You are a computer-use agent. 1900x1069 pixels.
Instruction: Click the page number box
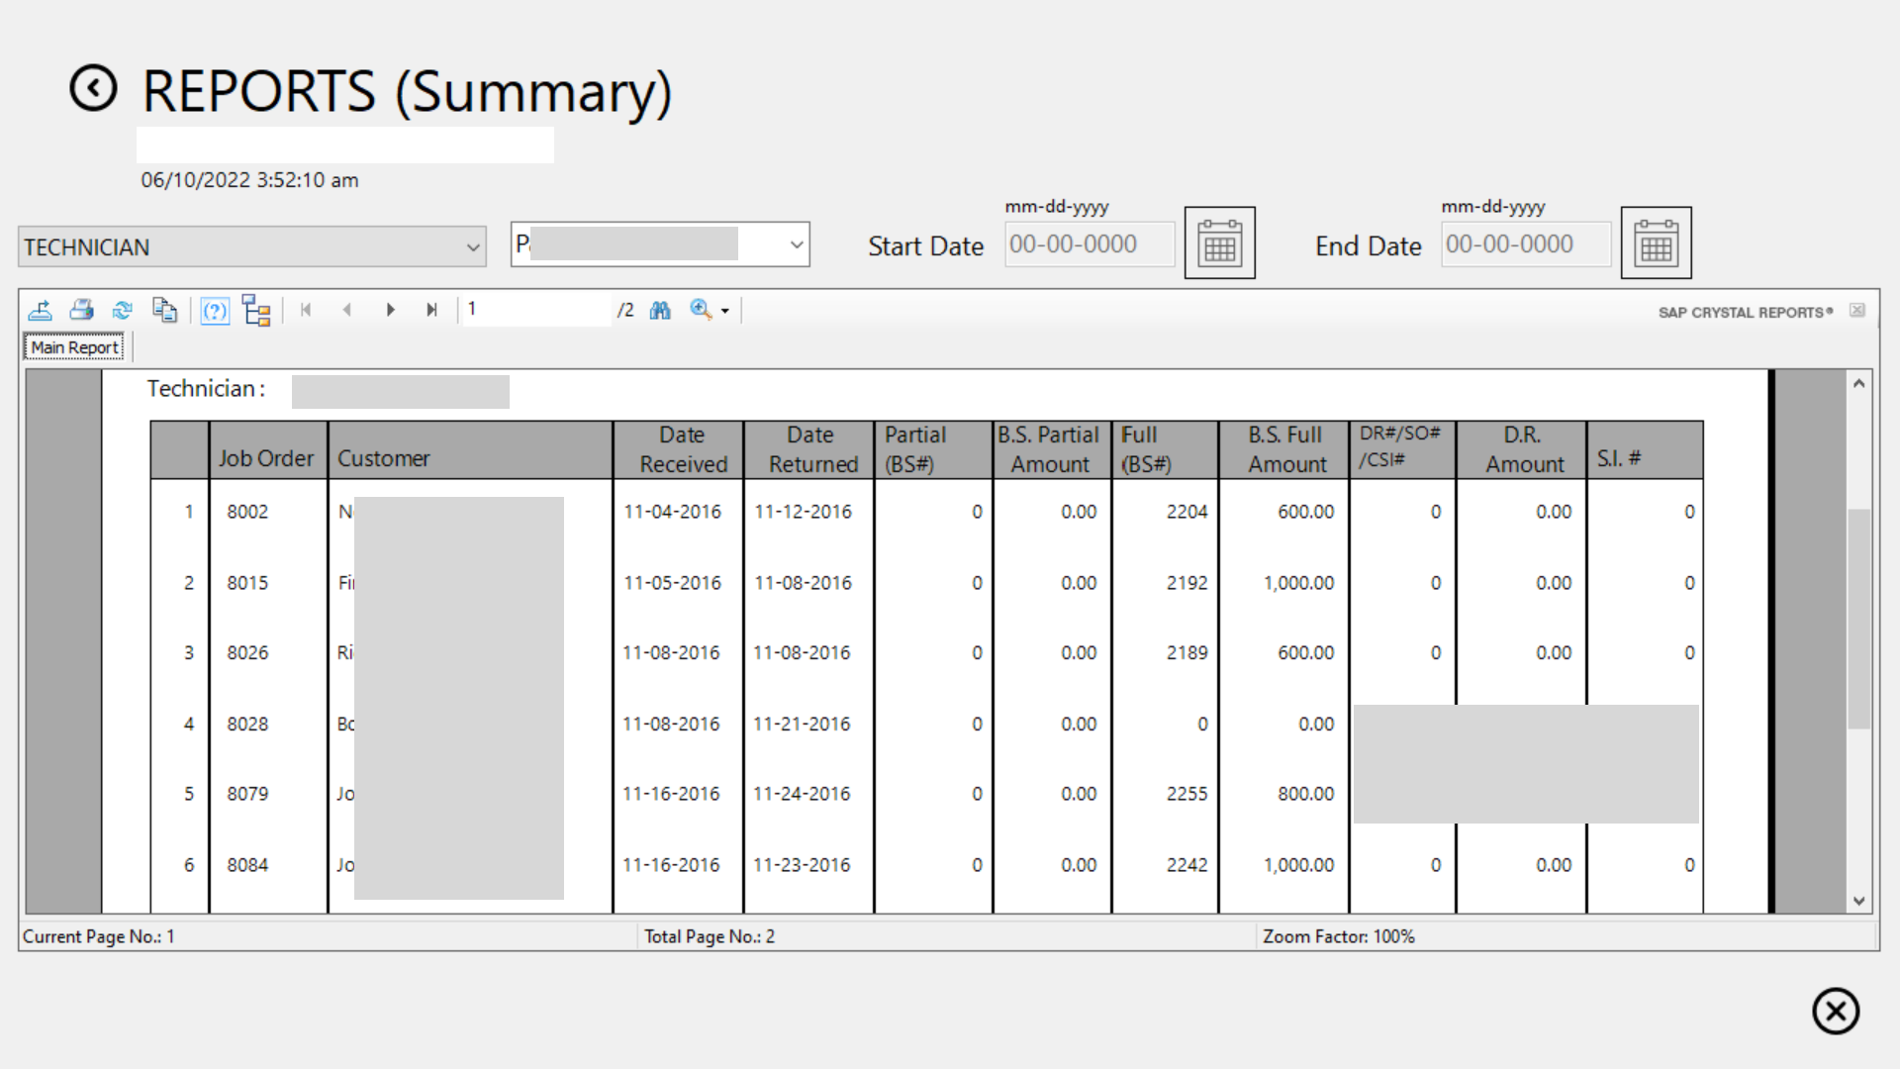click(536, 310)
